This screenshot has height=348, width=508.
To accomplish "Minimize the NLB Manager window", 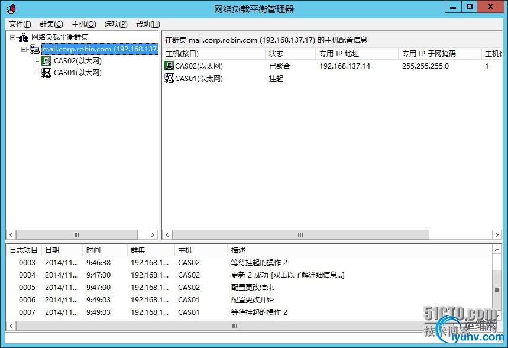I will coord(453,7).
